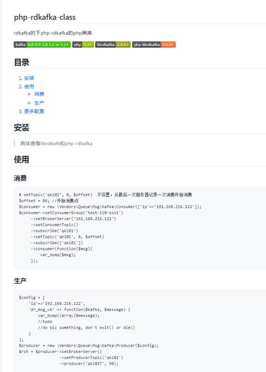The image size is (266, 372).
Task: Click the ->producer('qkl037', 90); line
Action: 89,364
